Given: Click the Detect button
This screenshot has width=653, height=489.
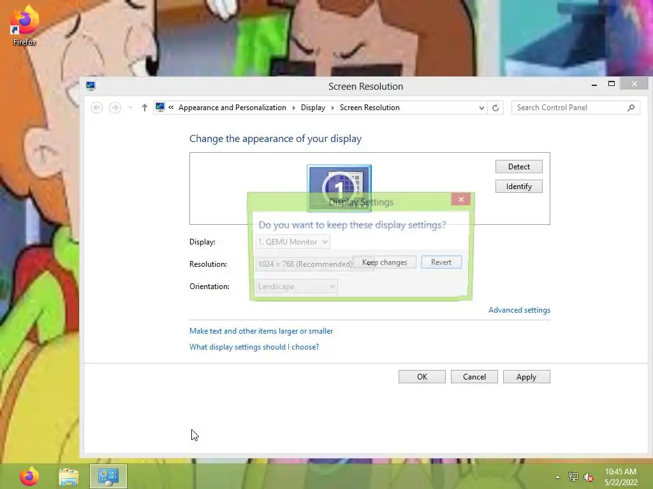Looking at the screenshot, I should (x=519, y=167).
